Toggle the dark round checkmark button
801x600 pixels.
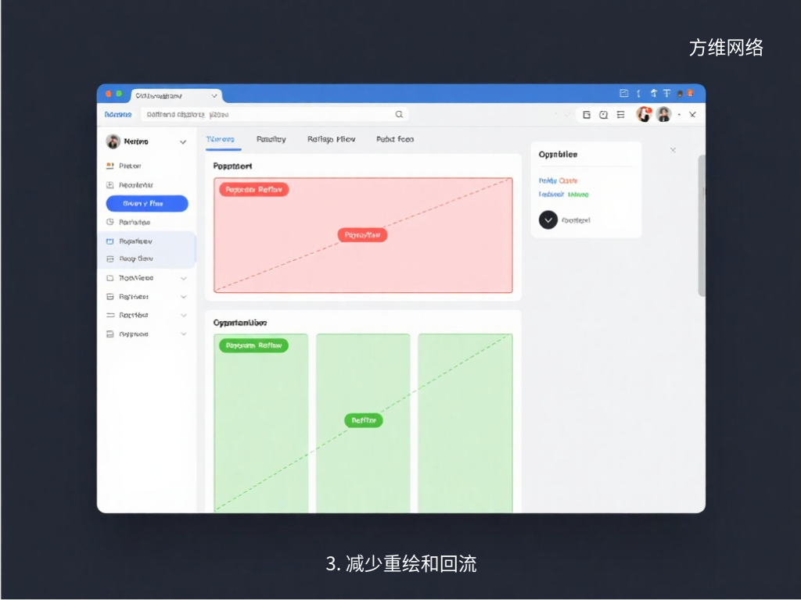click(548, 220)
